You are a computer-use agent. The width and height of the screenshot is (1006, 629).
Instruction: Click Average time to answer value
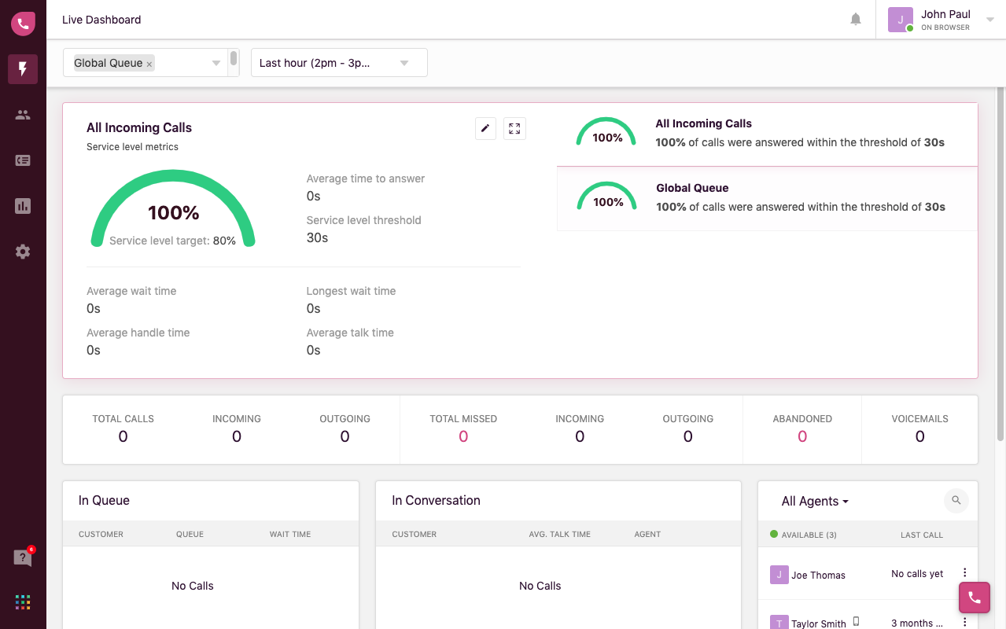pyautogui.click(x=313, y=196)
